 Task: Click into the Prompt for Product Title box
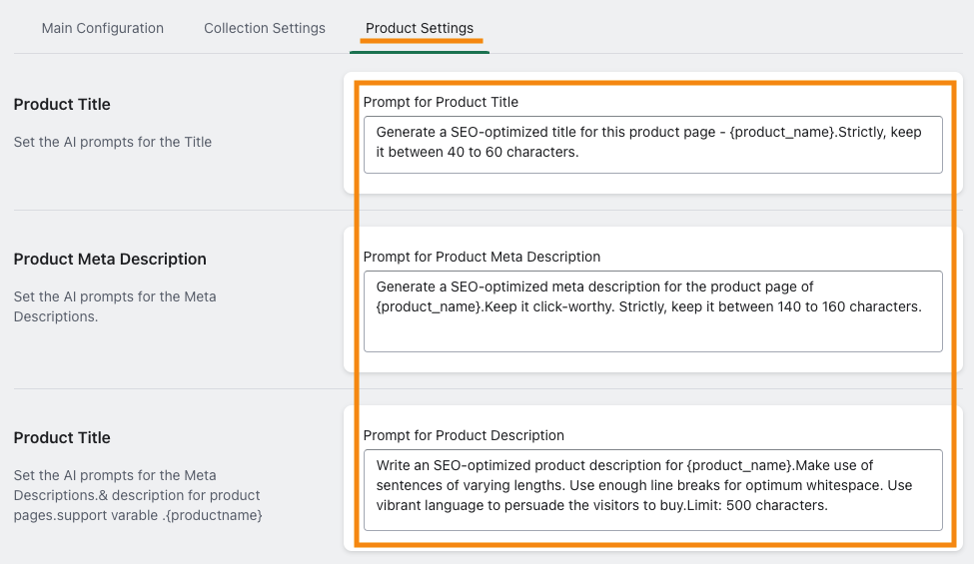click(653, 145)
